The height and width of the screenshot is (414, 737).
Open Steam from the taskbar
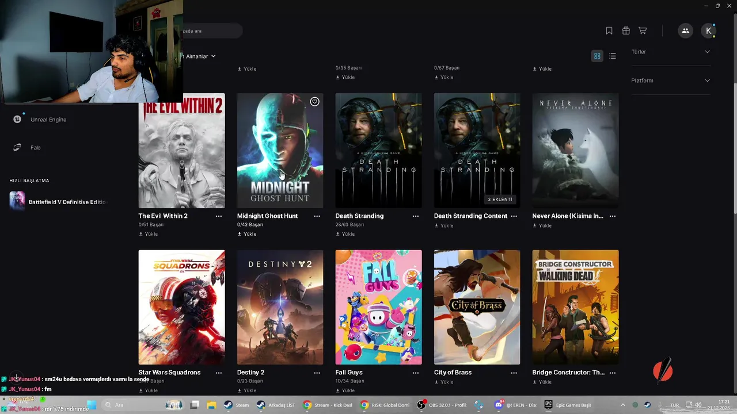point(236,405)
